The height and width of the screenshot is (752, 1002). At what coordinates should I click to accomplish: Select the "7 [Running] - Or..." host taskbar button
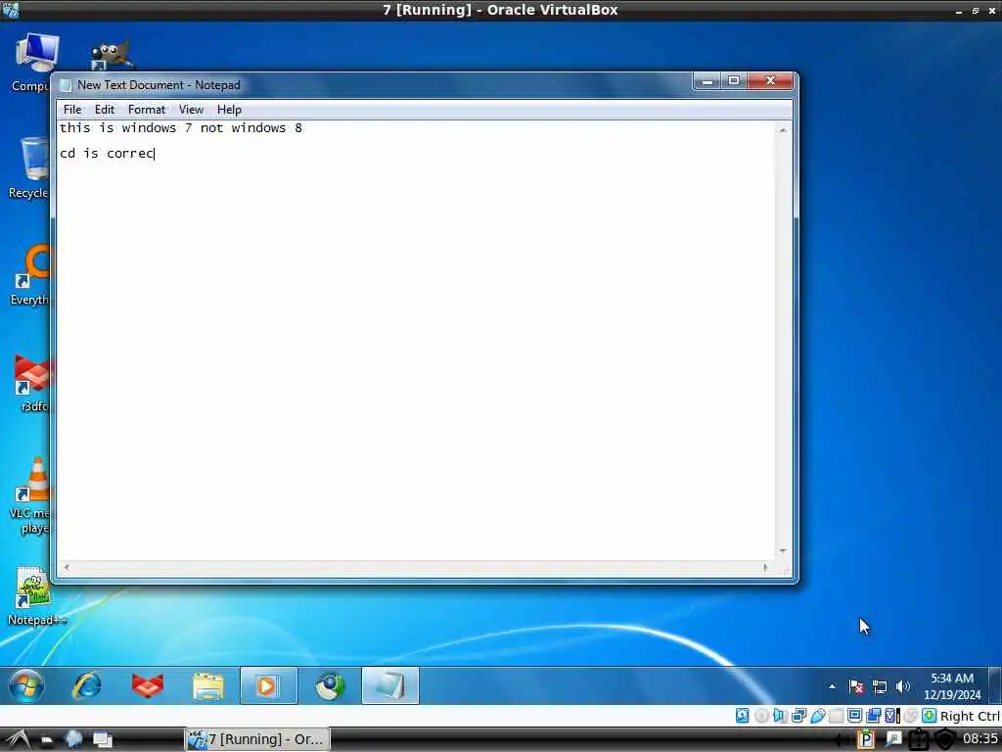click(257, 739)
